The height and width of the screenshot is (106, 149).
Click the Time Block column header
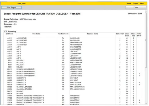point(139,35)
